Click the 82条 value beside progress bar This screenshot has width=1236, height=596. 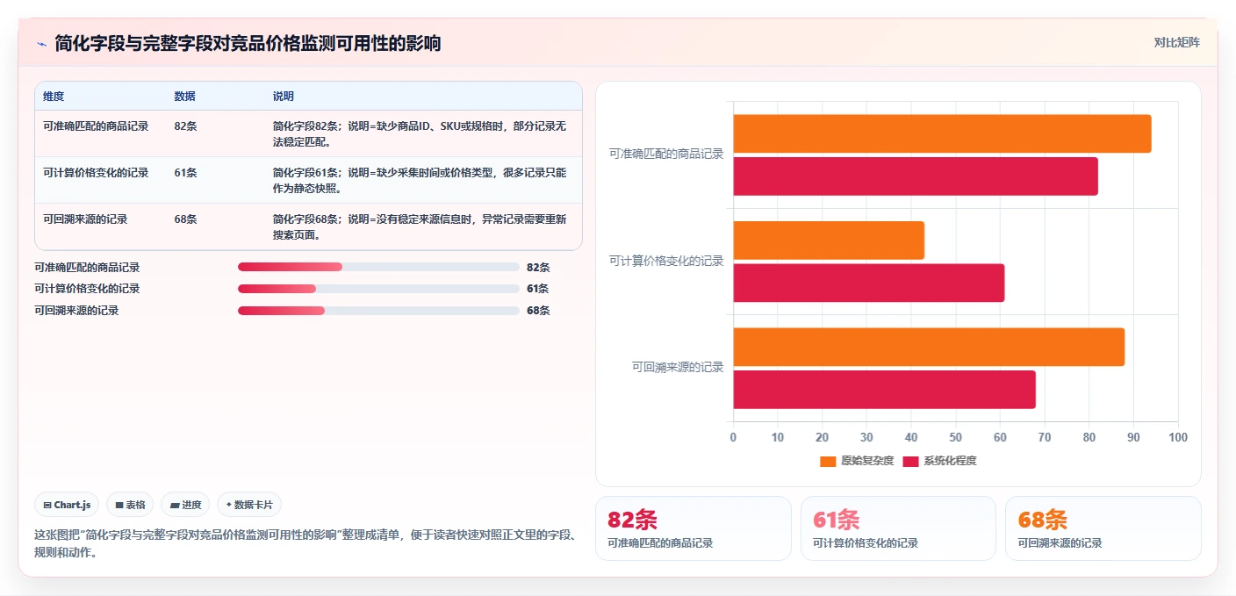pos(538,268)
